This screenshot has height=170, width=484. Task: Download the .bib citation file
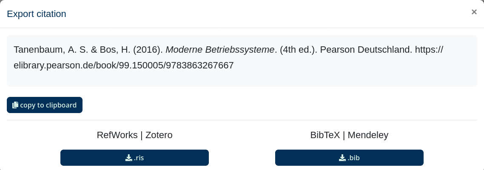click(x=349, y=158)
